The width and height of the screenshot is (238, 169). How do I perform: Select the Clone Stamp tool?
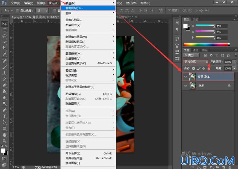point(4,73)
